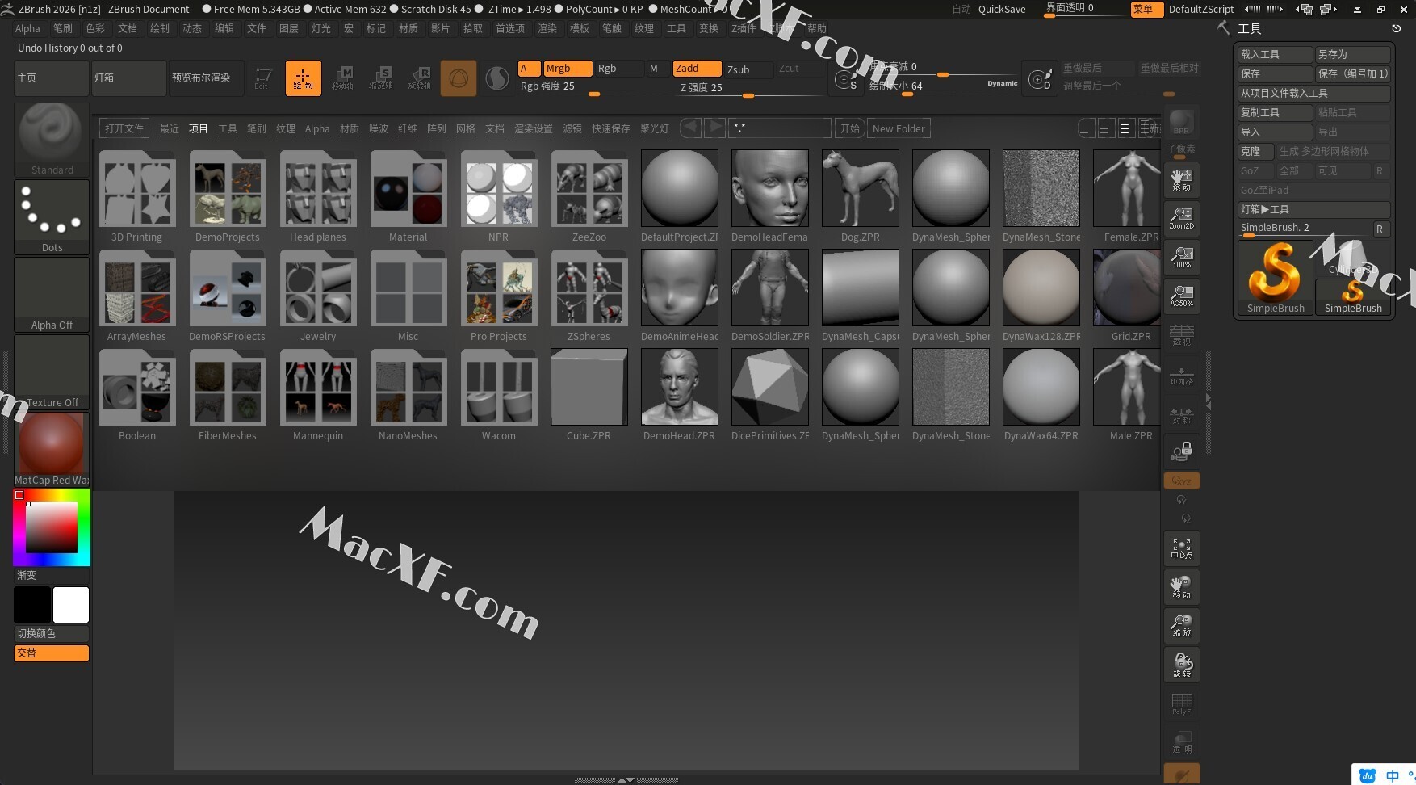1416x785 pixels.
Task: Open the MatCap Red Wax material selector
Action: [52, 449]
